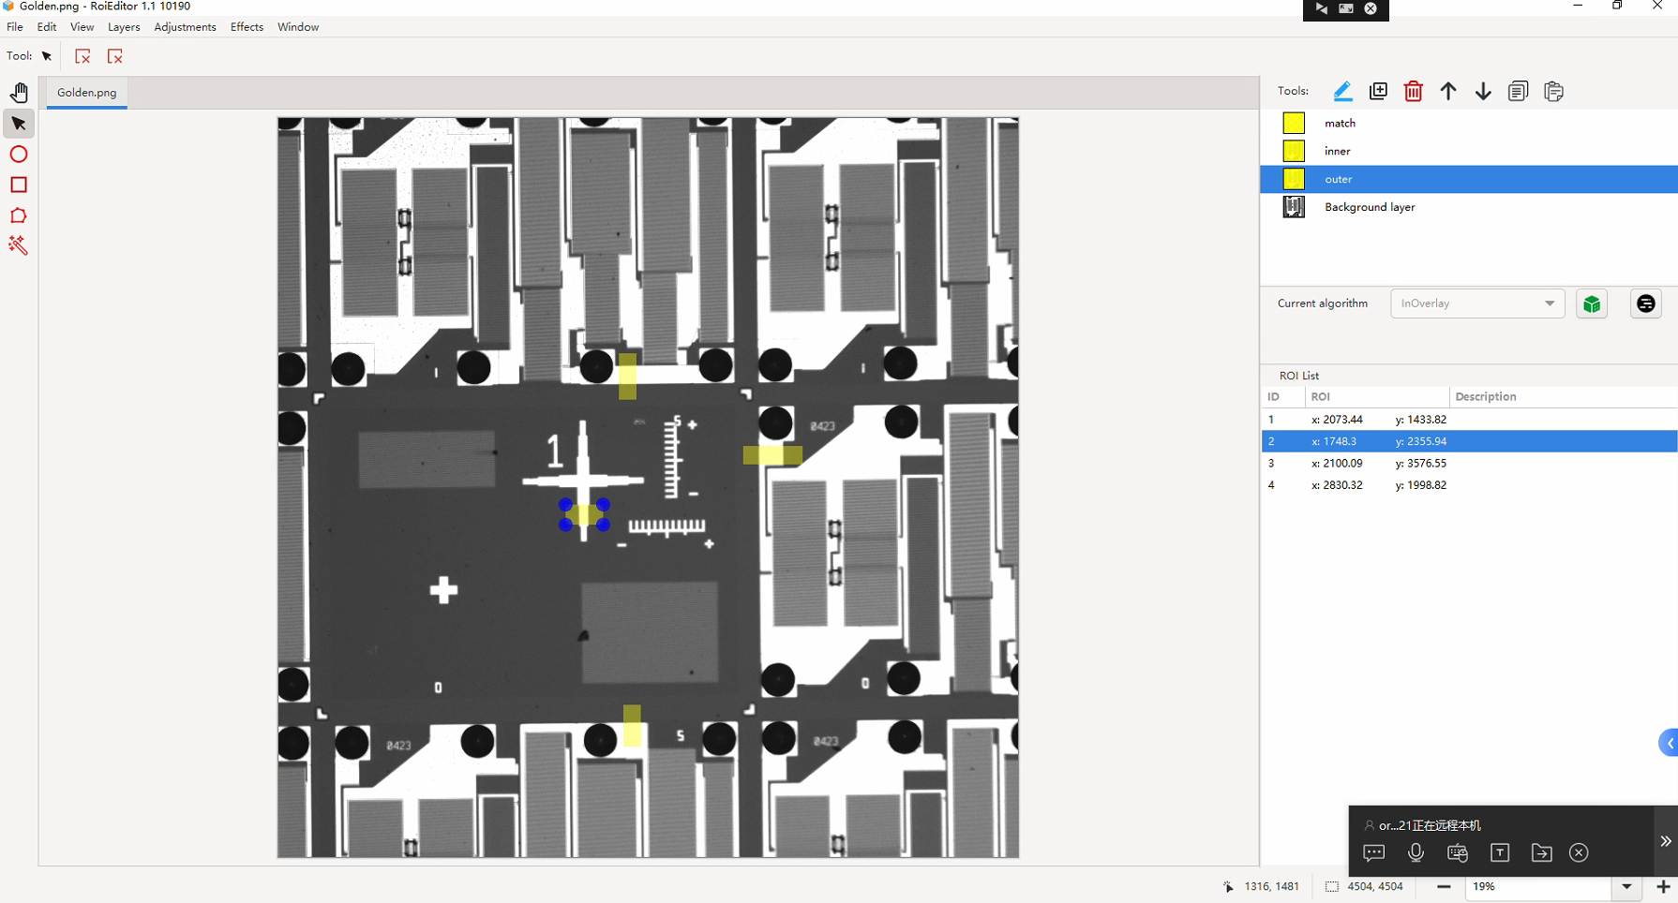Select the polygon ROI tool
This screenshot has width=1678, height=903.
click(19, 215)
